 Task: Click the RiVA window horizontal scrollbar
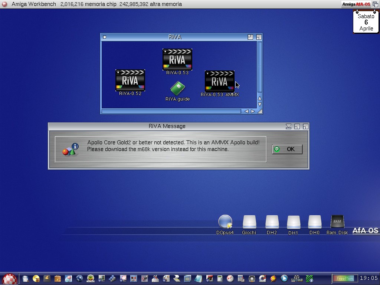(171, 111)
